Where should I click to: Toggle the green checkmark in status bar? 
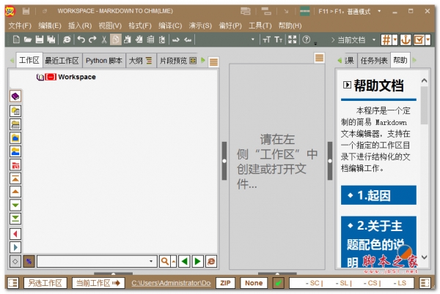click(x=279, y=283)
